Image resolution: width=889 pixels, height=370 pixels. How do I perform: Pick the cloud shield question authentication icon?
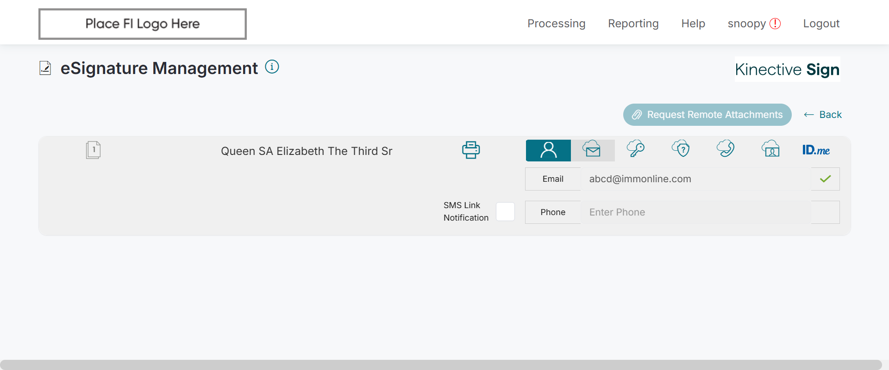tap(681, 149)
